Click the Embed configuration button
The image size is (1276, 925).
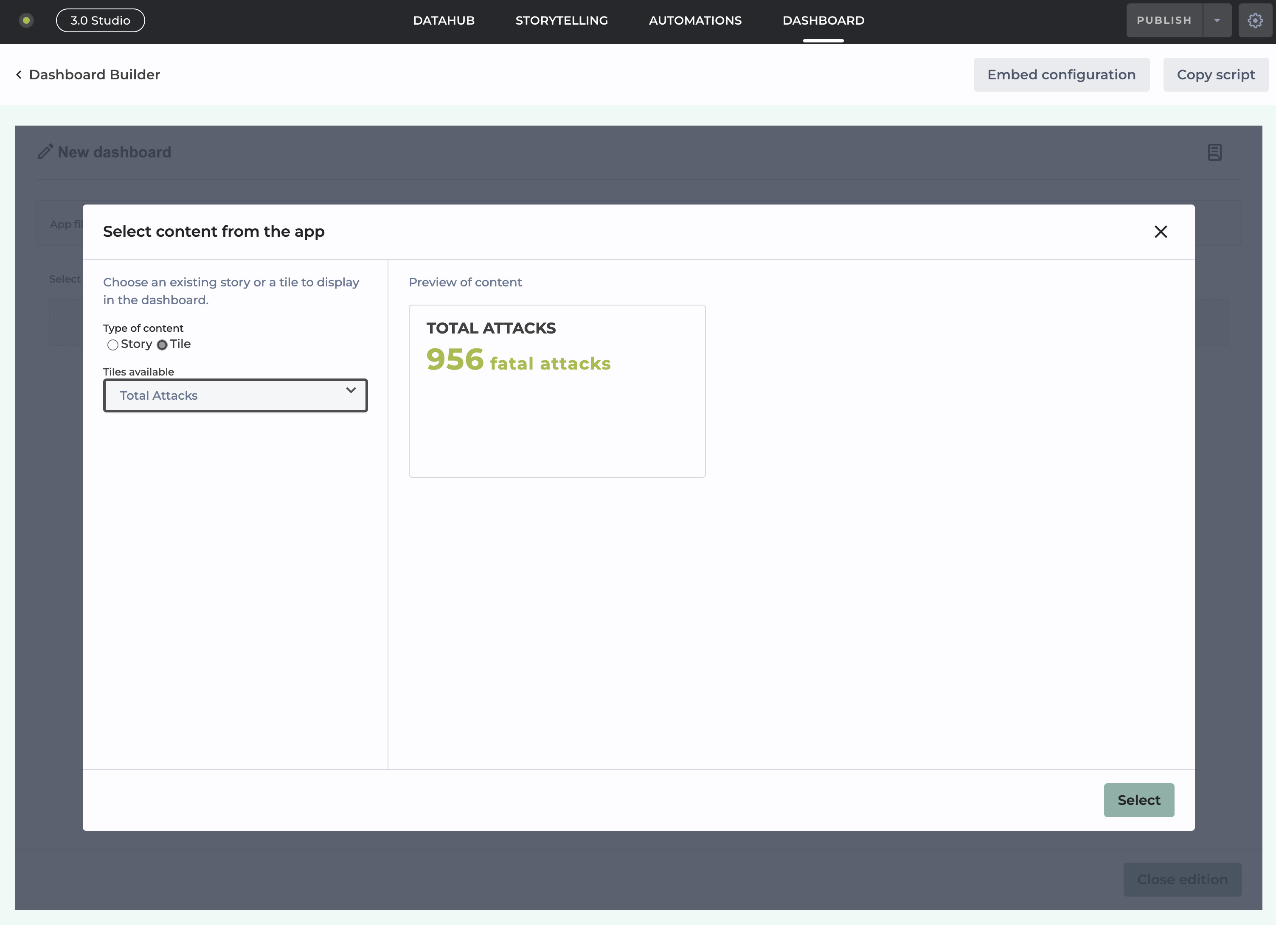pyautogui.click(x=1061, y=75)
